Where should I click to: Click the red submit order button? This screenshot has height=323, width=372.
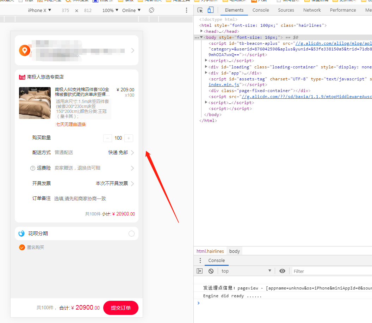pyautogui.click(x=121, y=308)
